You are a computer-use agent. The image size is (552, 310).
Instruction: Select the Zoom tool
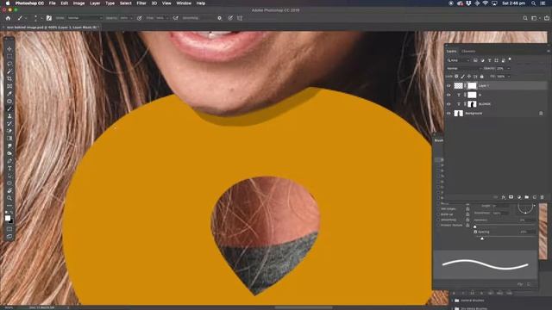(9, 198)
